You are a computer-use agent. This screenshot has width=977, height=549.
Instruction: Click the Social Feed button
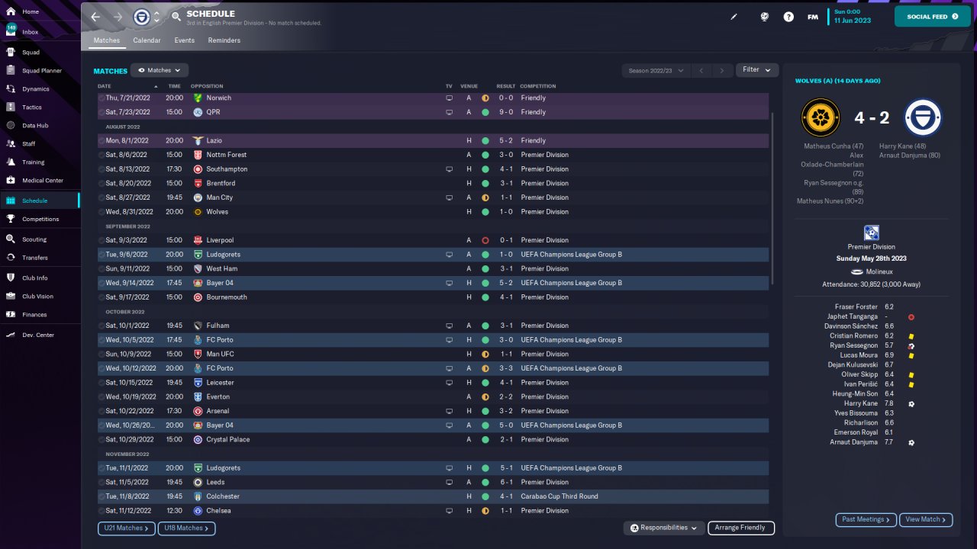[x=933, y=16]
